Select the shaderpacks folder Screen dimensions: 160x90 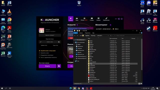[x=92, y=67]
